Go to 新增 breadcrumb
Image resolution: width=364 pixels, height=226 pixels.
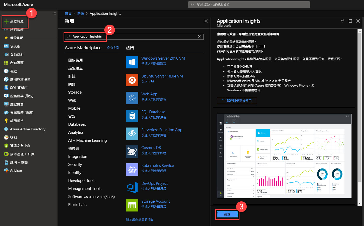[81, 13]
